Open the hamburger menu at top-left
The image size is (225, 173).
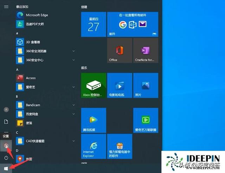(6, 7)
